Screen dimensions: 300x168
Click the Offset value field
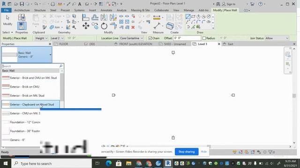(187, 38)
